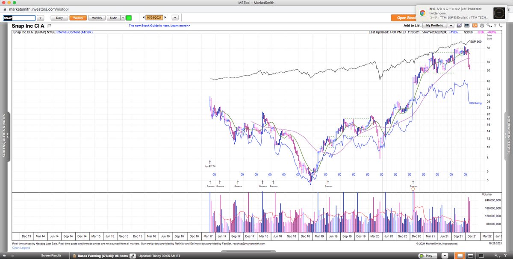513x259 pixels.
Task: Click the Mar 22 time axis label
Action: (487, 236)
